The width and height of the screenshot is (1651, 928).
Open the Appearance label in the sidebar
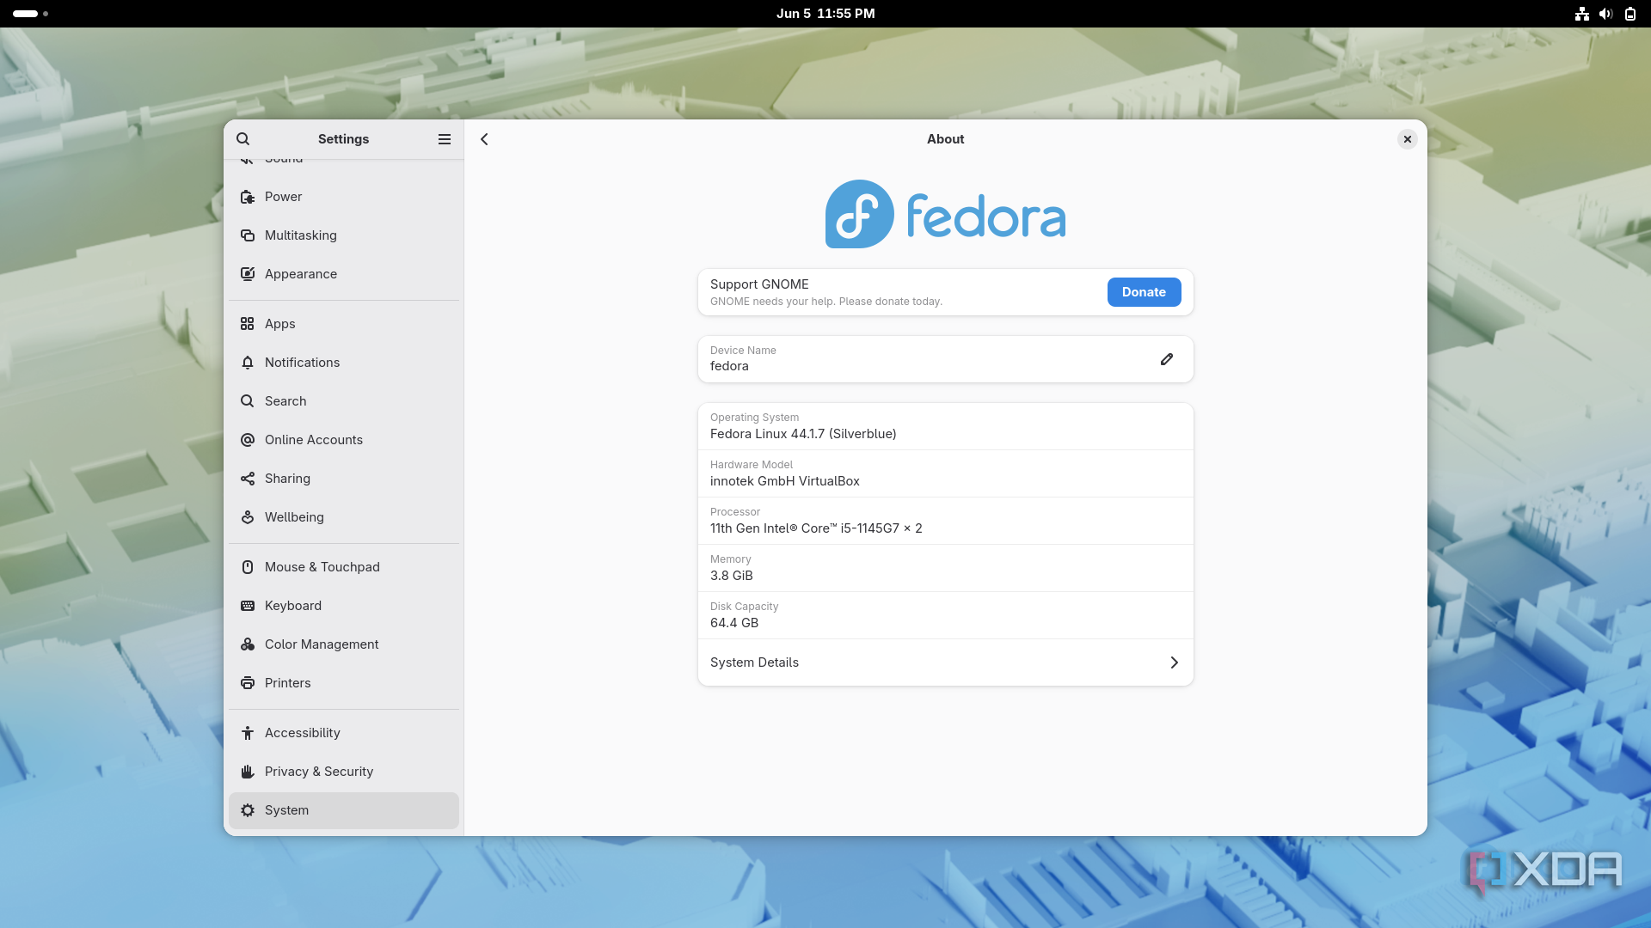coord(301,274)
